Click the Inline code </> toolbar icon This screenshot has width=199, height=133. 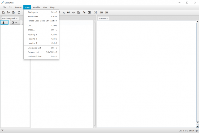click(73, 12)
